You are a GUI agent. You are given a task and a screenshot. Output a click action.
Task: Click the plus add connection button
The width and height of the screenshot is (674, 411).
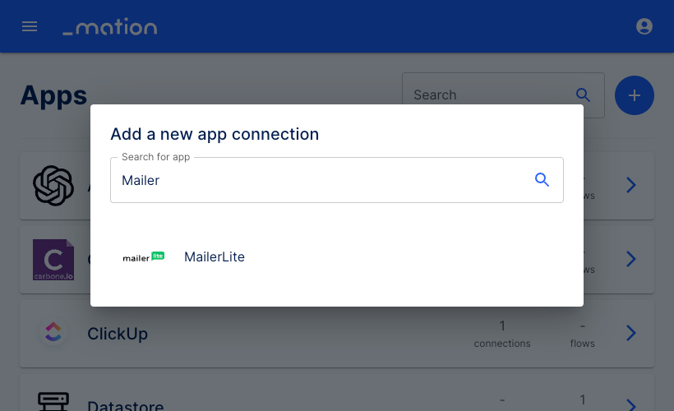tap(634, 95)
